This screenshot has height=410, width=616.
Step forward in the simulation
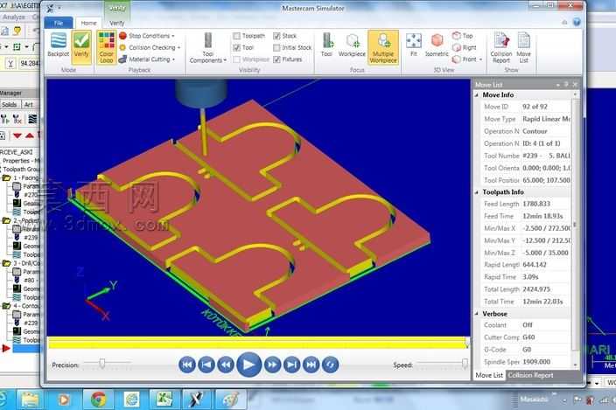coord(272,365)
